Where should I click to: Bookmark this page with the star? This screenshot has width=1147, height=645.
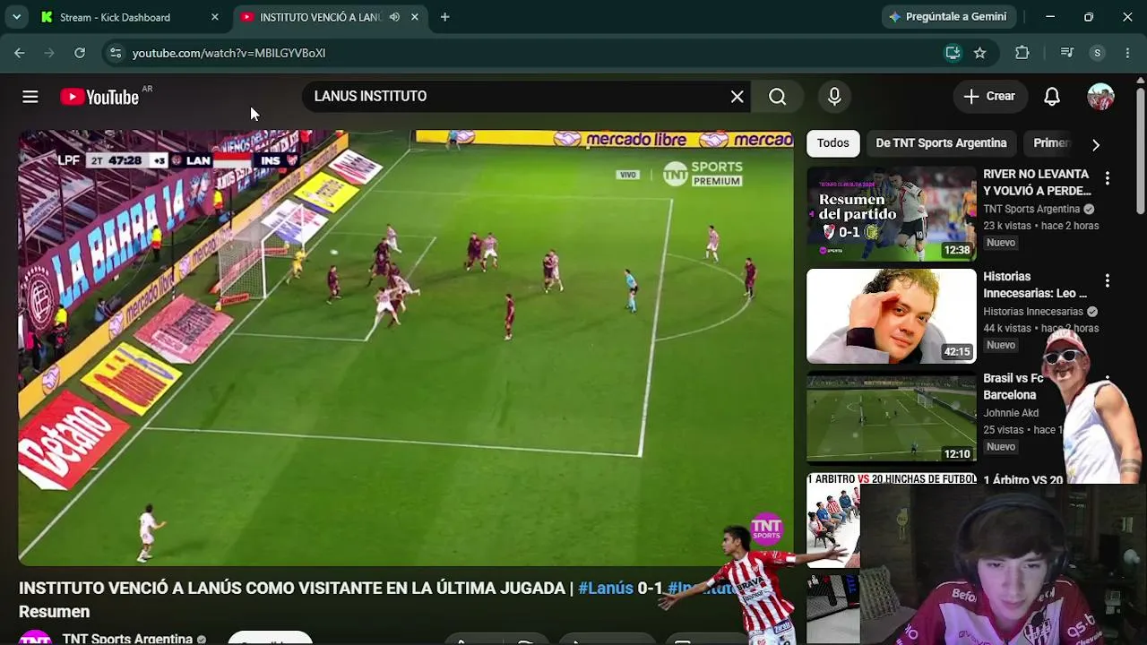click(980, 53)
